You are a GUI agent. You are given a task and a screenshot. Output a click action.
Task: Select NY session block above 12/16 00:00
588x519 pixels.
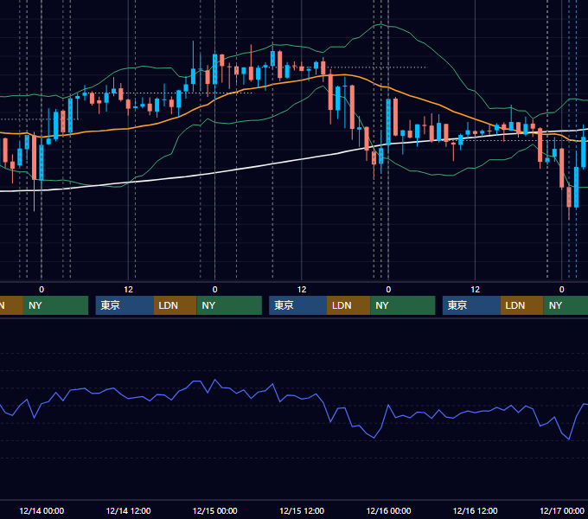[x=403, y=305]
